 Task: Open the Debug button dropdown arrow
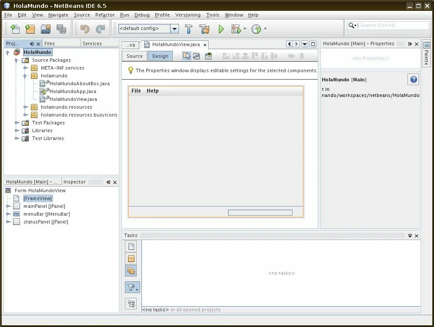[245, 29]
